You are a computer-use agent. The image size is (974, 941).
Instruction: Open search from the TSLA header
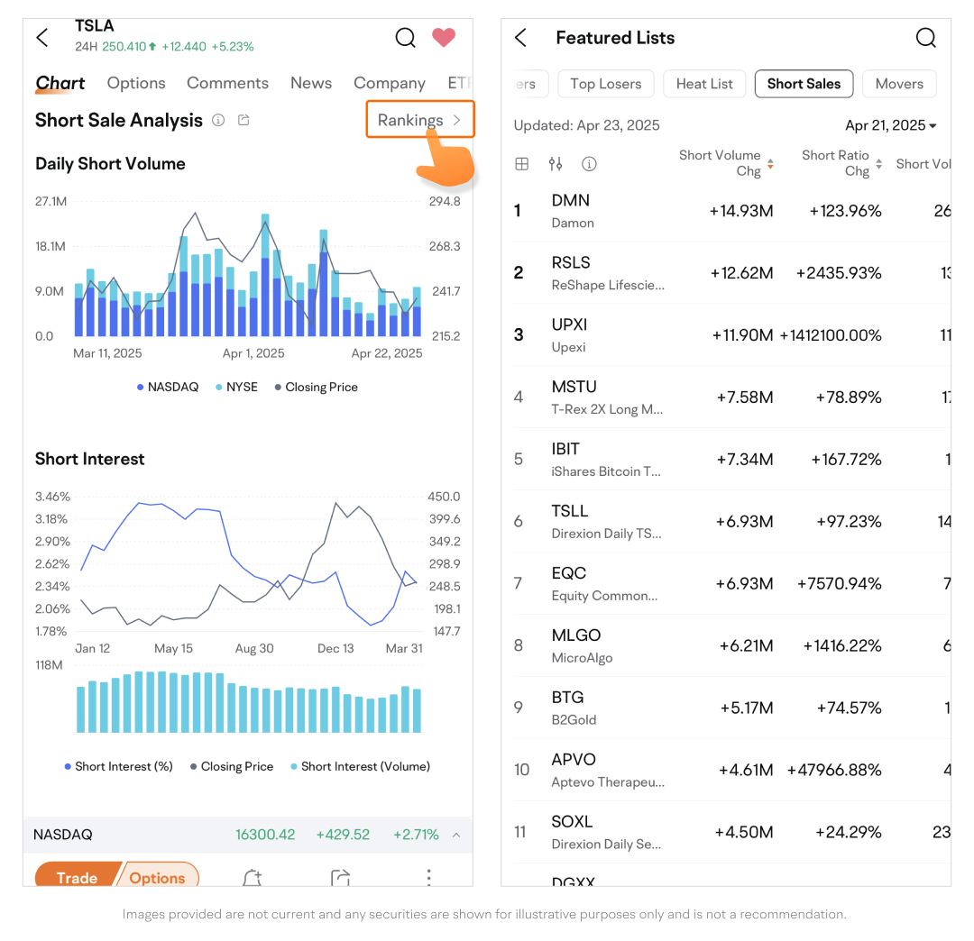pyautogui.click(x=406, y=38)
